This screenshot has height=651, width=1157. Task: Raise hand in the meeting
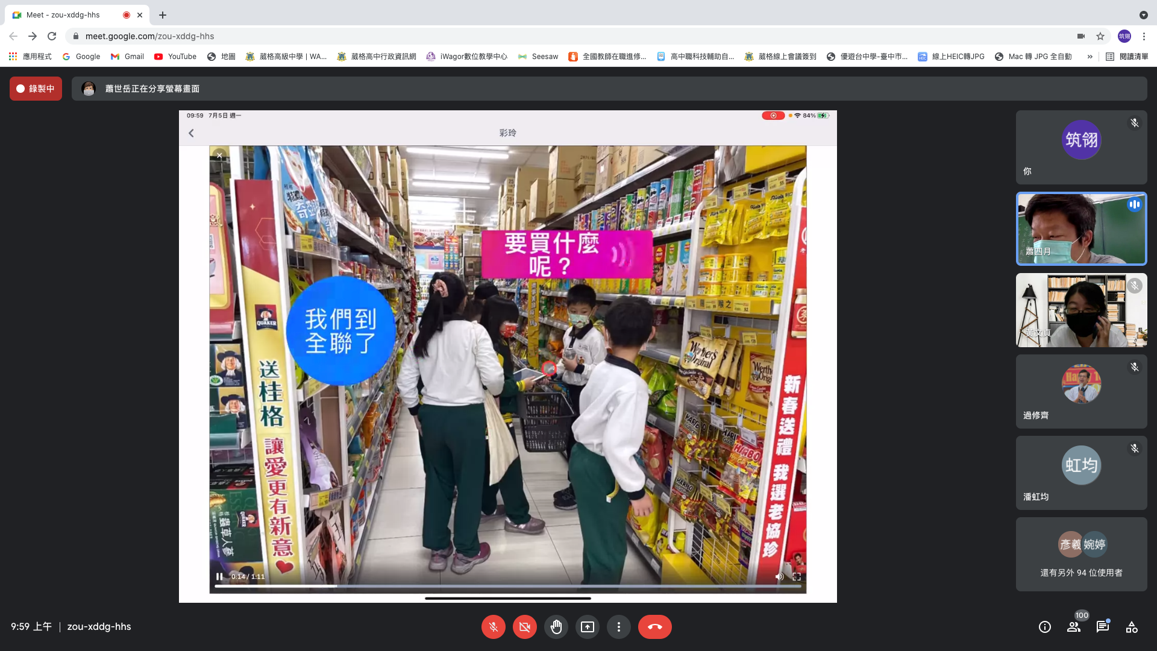(x=556, y=627)
